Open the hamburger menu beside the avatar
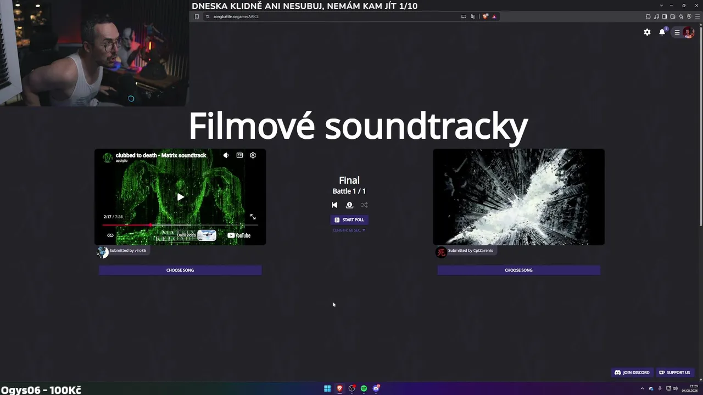703x395 pixels. point(677,32)
